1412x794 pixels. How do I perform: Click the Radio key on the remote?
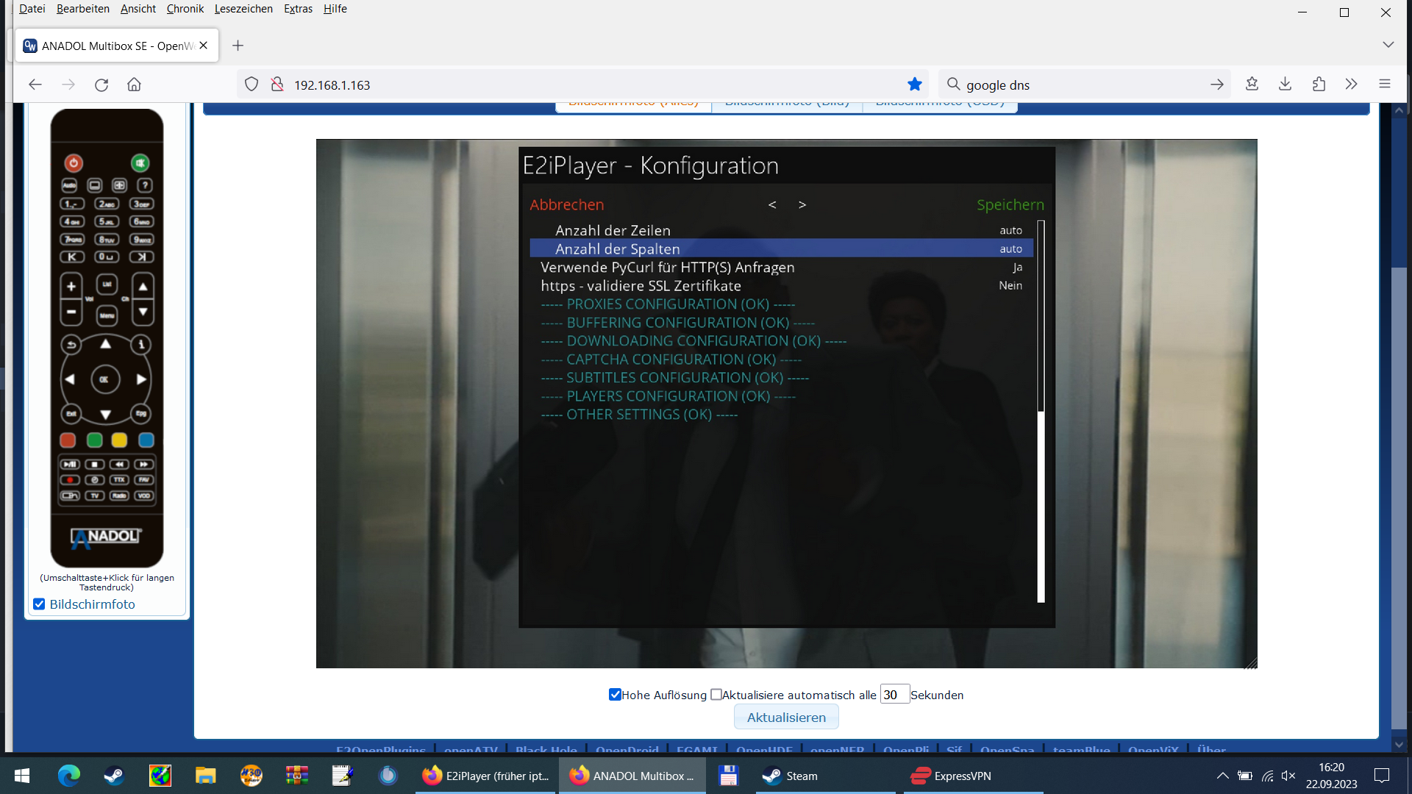[119, 496]
